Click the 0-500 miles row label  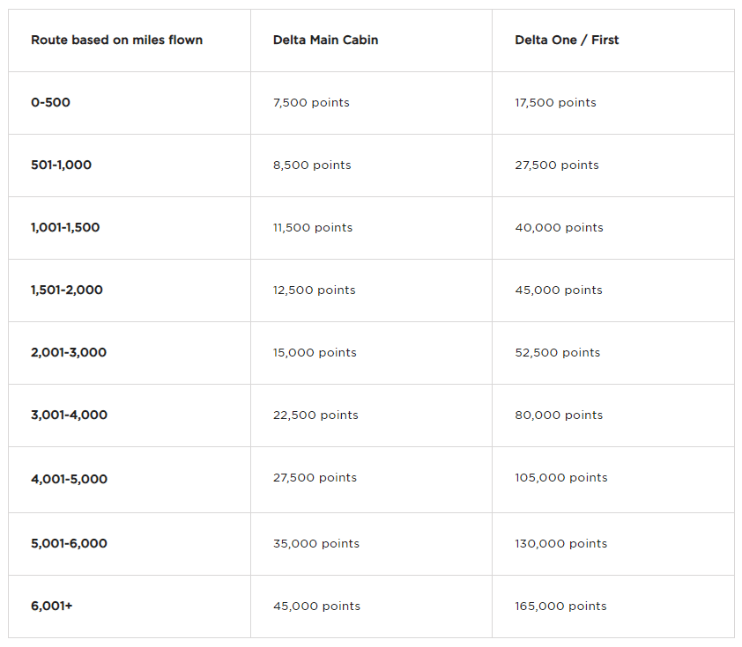click(x=50, y=102)
